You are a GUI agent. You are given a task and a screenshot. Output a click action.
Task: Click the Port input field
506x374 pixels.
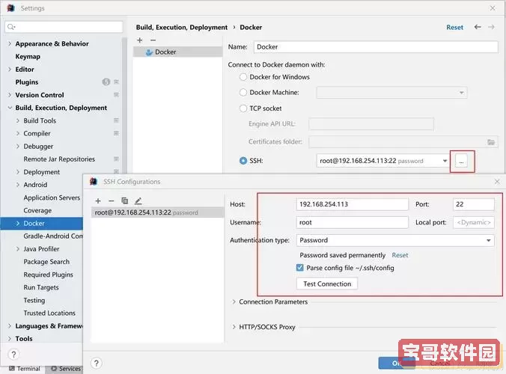[x=473, y=204]
